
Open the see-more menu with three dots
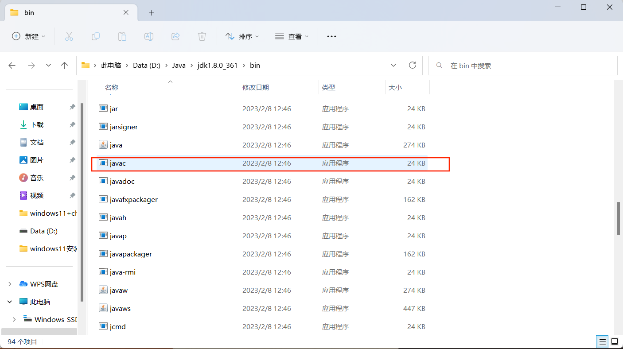(x=331, y=36)
